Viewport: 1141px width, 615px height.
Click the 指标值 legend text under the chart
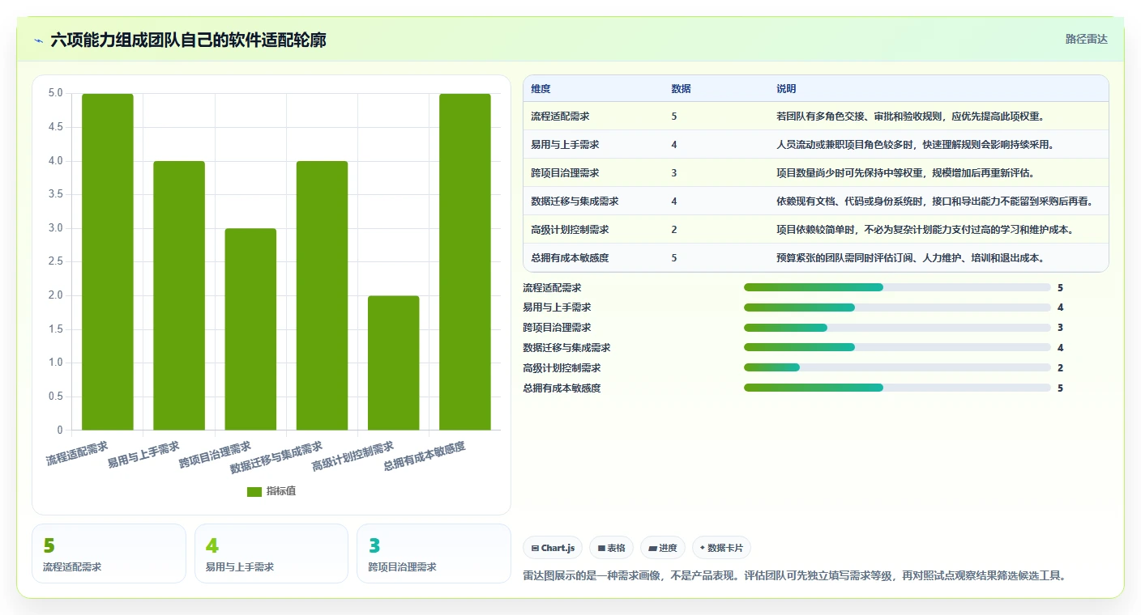281,491
